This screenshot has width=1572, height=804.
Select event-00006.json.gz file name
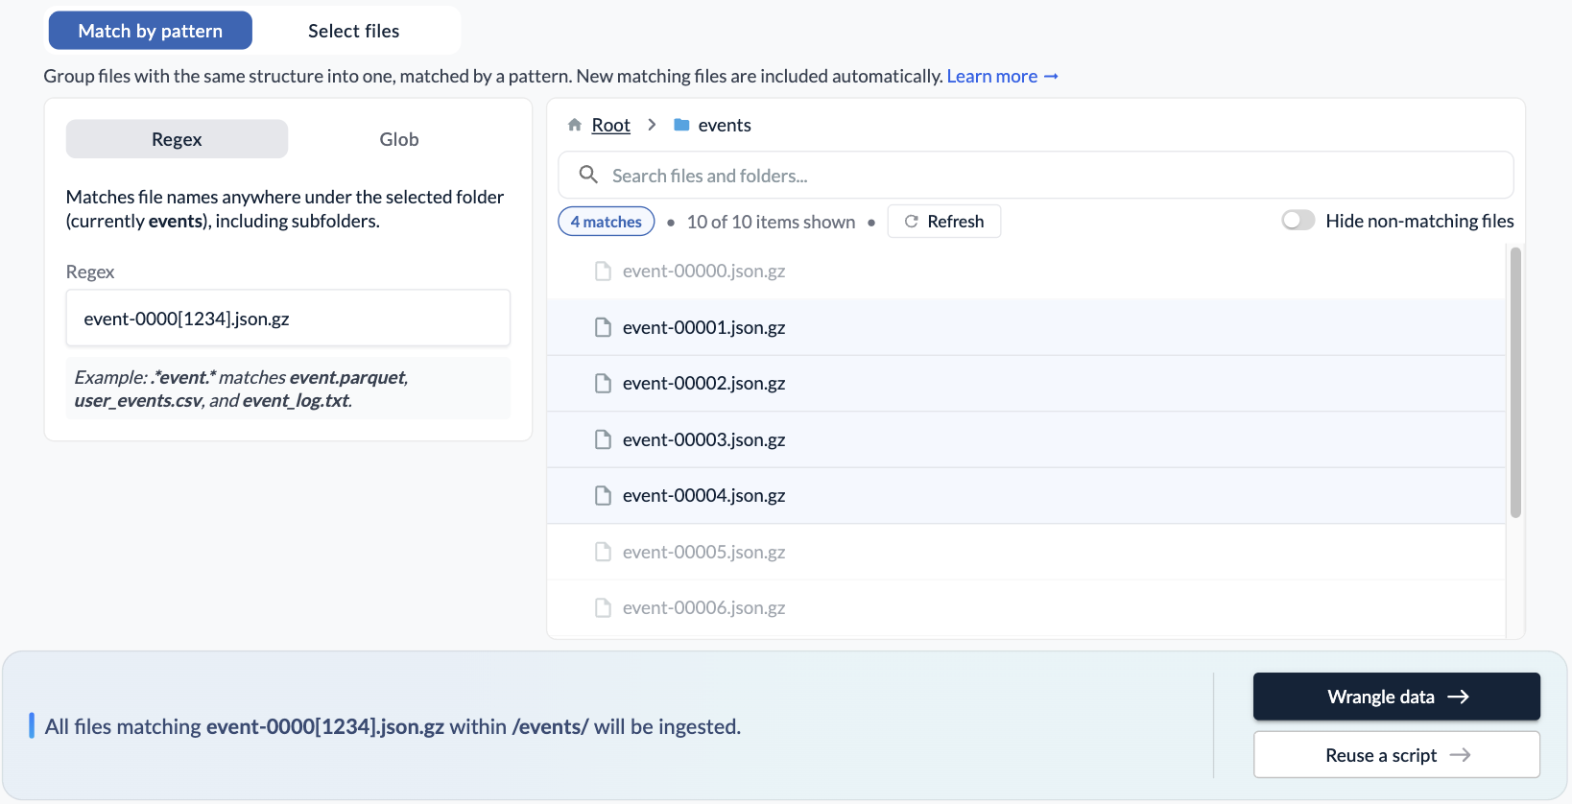(703, 608)
